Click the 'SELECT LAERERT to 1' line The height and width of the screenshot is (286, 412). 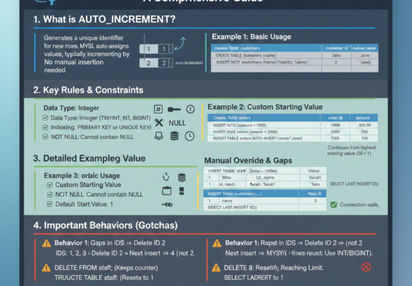coord(253,278)
